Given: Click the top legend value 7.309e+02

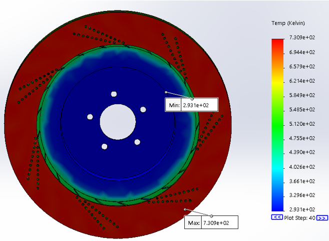Looking at the screenshot, I should click(302, 38).
